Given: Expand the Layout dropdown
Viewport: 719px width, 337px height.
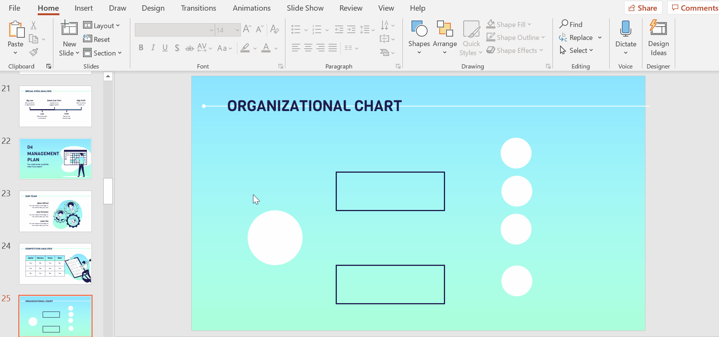Looking at the screenshot, I should (101, 25).
